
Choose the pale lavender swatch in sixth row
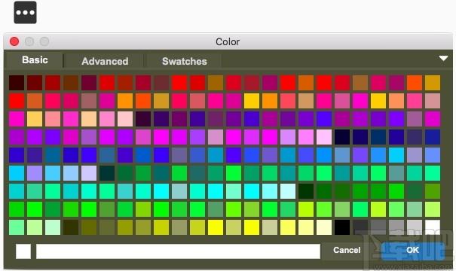coord(89,173)
